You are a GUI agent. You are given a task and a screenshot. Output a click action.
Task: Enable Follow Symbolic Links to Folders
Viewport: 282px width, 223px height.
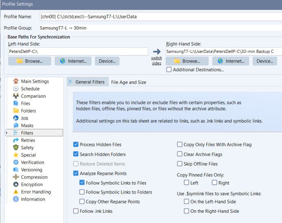point(82,192)
